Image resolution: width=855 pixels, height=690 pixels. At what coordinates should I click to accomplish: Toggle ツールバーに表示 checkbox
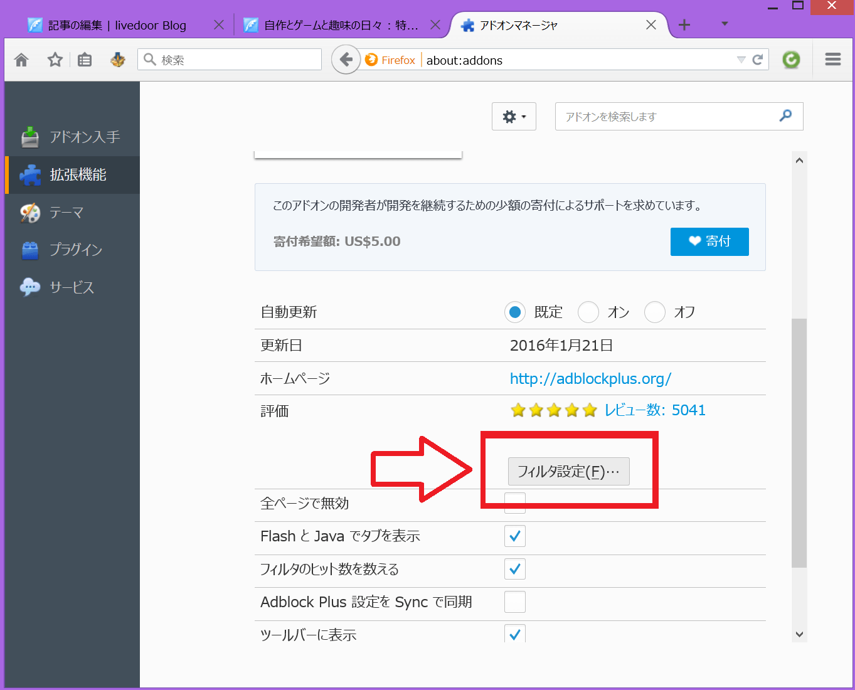(515, 634)
